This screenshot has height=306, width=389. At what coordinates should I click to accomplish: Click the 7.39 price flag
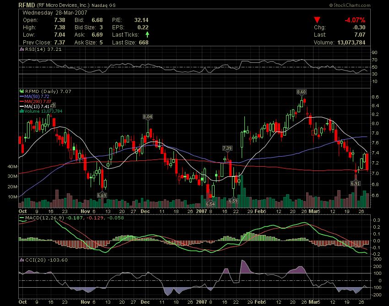[227, 148]
